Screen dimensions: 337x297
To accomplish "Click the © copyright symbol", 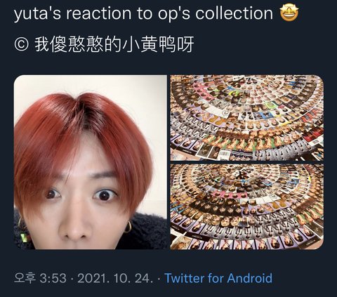I will pyautogui.click(x=21, y=44).
